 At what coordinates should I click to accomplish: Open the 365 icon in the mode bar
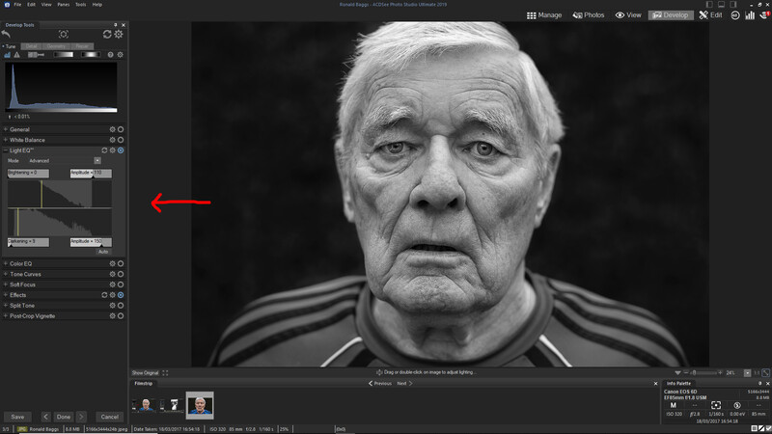tap(735, 15)
